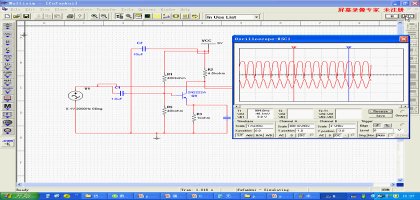Select Nor. trigger mode
420x200 pixels.
(x=371, y=135)
